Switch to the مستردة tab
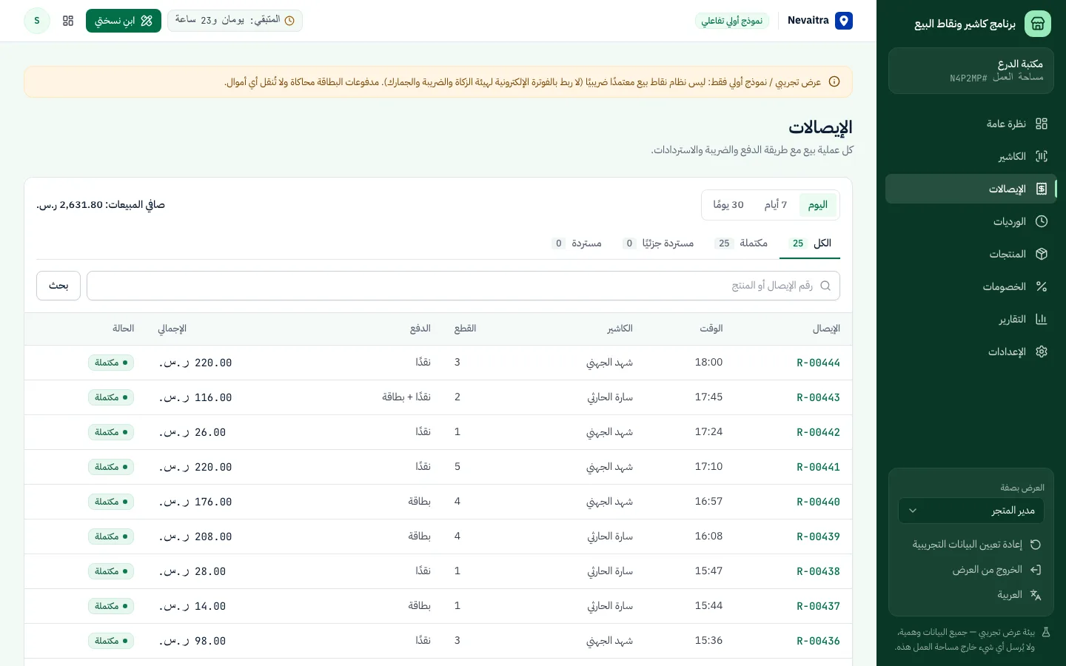This screenshot has width=1066, height=666. tap(577, 243)
